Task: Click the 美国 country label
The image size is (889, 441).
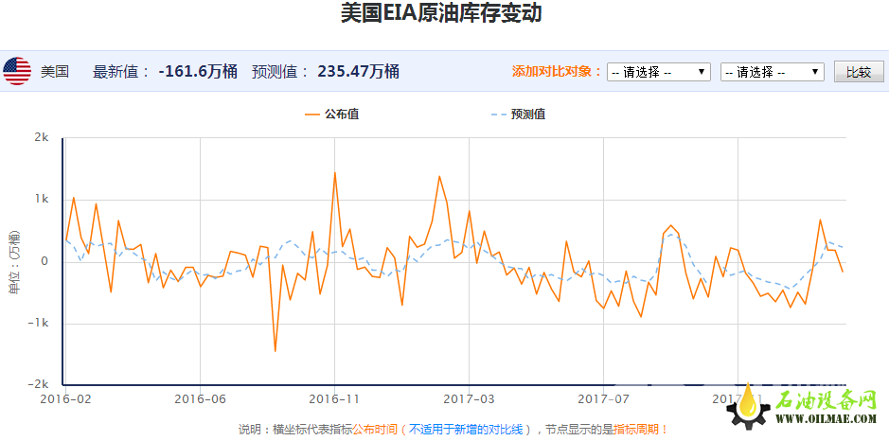Action: pos(55,72)
